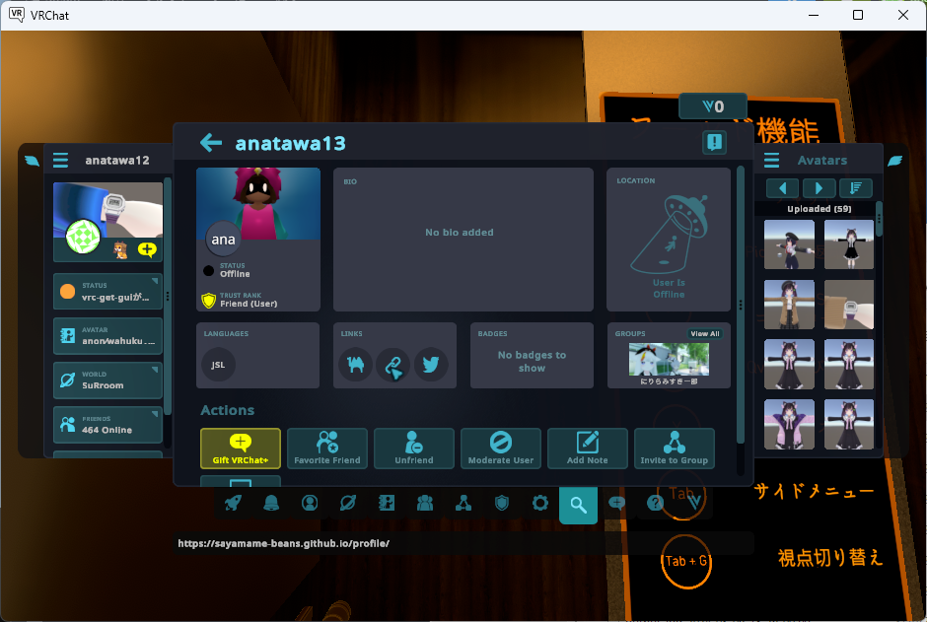Expand the Status vrc-get-gui entry

click(107, 291)
